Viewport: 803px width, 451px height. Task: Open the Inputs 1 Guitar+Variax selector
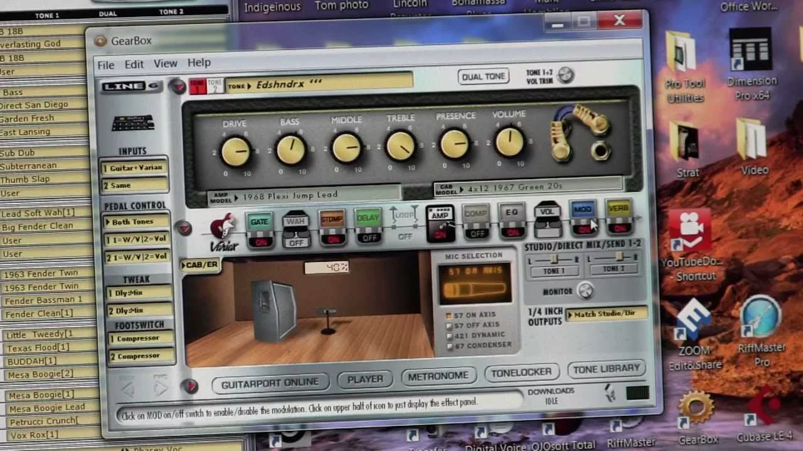coord(135,168)
